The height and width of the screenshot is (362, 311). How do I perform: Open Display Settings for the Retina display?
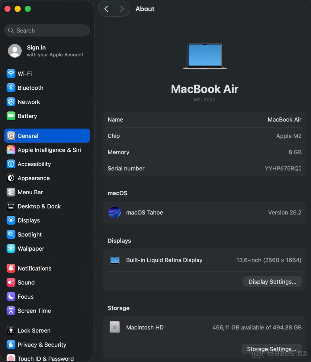272,281
